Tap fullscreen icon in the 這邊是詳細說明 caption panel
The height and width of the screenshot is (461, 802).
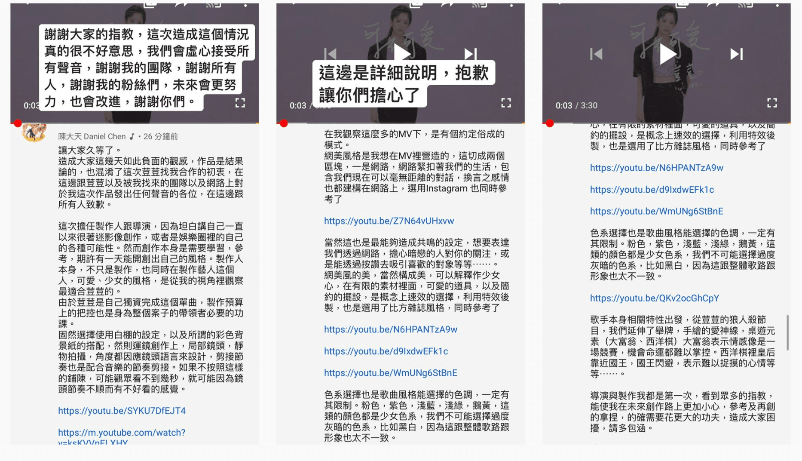pos(506,103)
